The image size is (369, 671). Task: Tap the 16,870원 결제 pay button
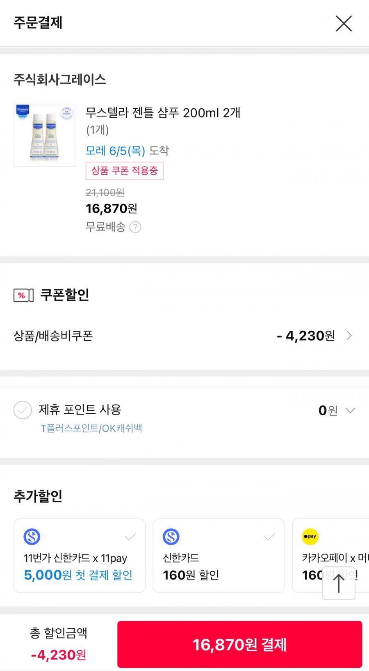tap(240, 644)
